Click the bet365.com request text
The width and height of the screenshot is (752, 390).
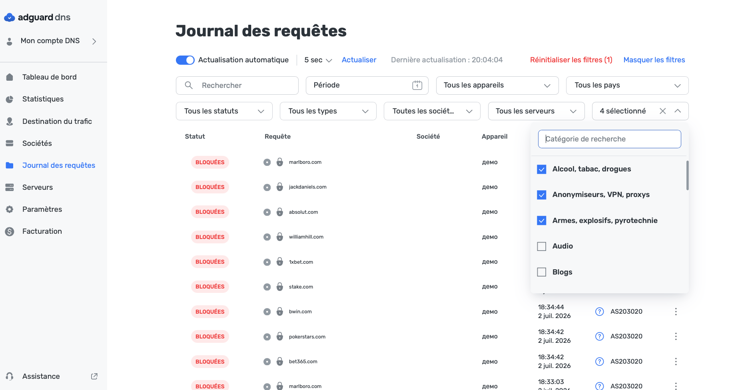coord(303,362)
